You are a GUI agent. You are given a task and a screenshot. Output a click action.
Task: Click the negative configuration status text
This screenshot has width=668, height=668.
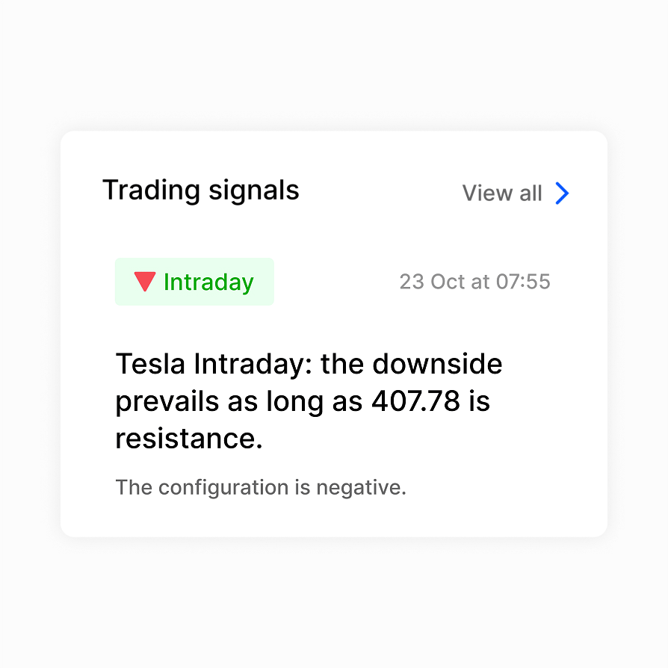pyautogui.click(x=261, y=487)
